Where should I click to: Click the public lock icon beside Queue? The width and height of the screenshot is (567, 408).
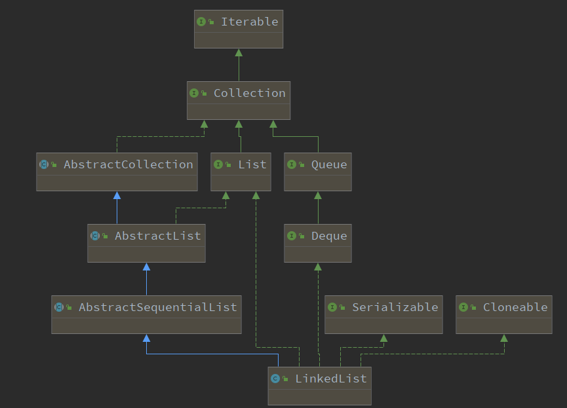pyautogui.click(x=302, y=165)
